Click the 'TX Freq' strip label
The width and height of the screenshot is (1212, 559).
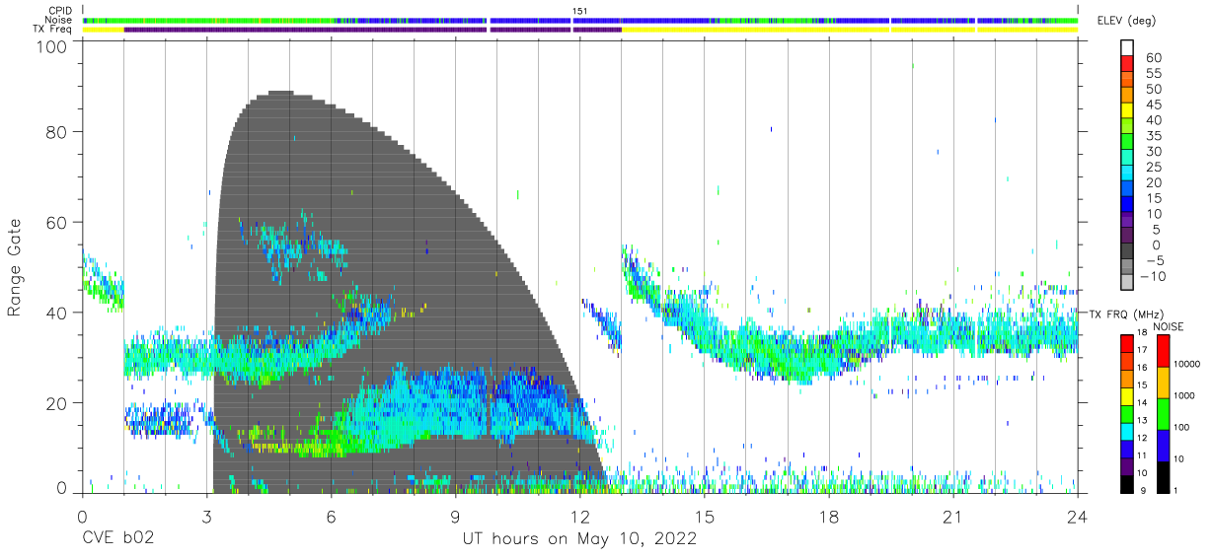pyautogui.click(x=52, y=30)
